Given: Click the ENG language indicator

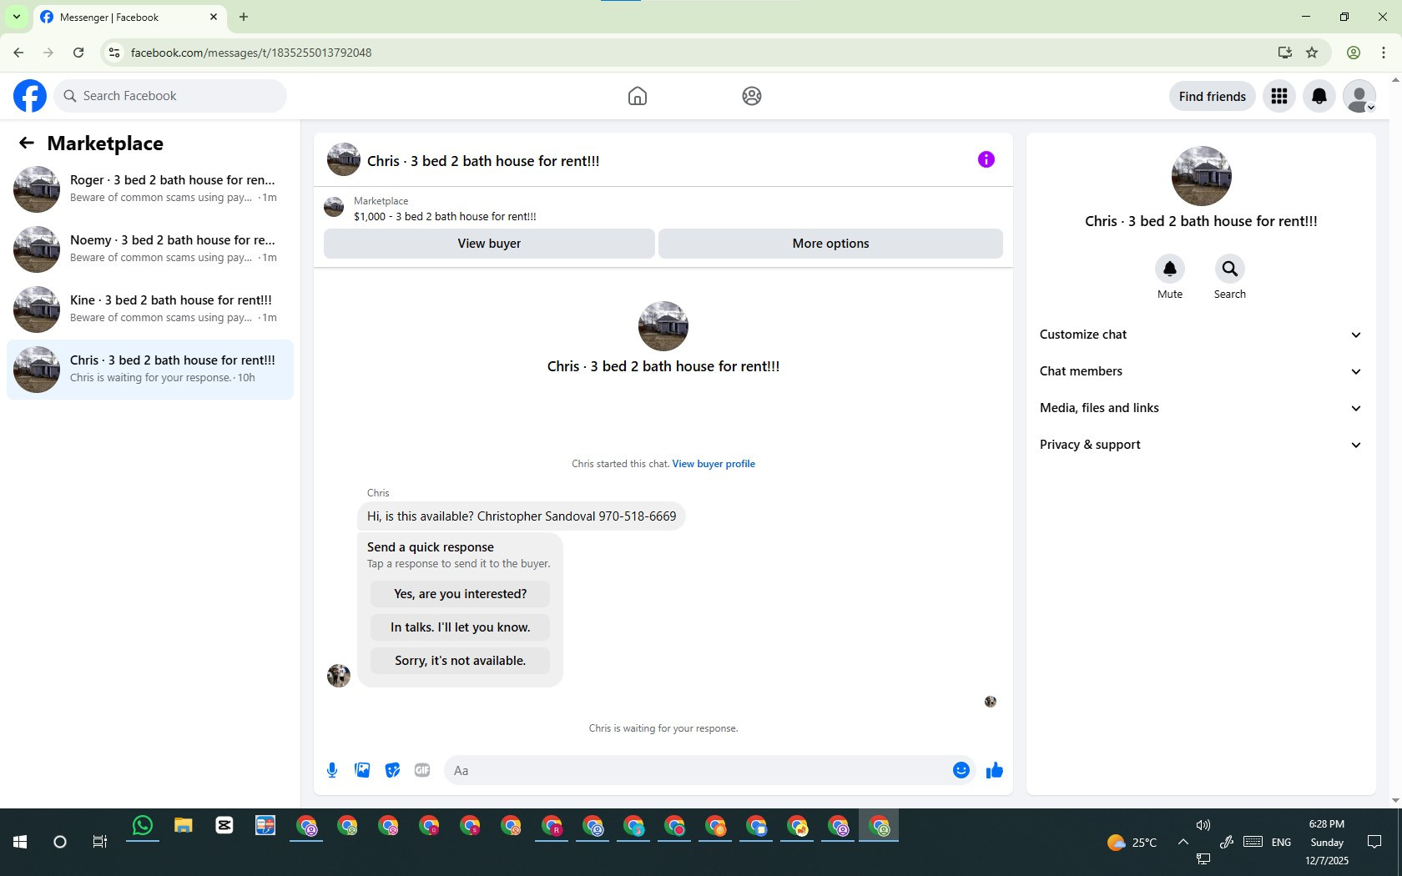Looking at the screenshot, I should click(x=1282, y=842).
